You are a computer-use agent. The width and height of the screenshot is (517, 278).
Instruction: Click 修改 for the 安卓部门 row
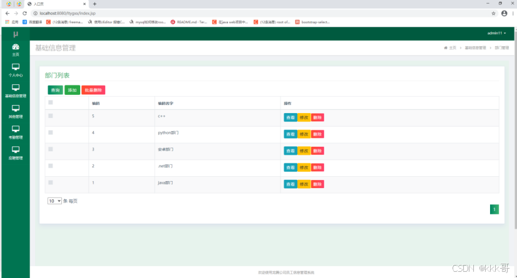pyautogui.click(x=304, y=151)
